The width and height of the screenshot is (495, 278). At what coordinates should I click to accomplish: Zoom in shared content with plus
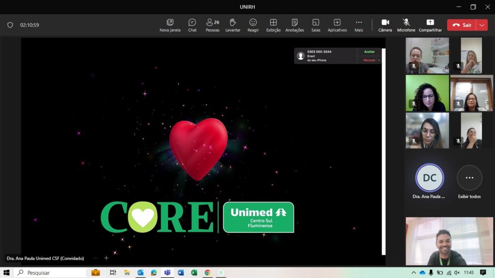tap(106, 258)
